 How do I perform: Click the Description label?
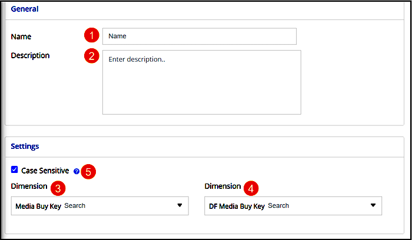(x=30, y=56)
